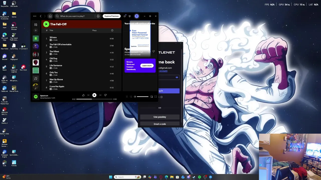Screen dimensions: 321x180
Task: Mute Spotify with the speaker icon
Action: click(x=135, y=96)
